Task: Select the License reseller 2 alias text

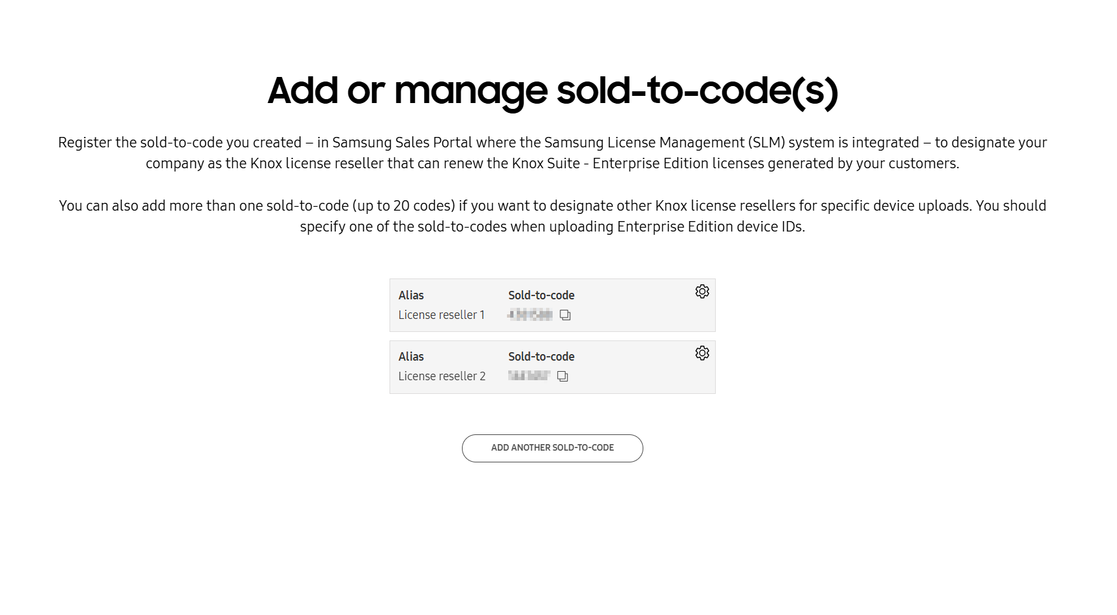Action: point(441,376)
